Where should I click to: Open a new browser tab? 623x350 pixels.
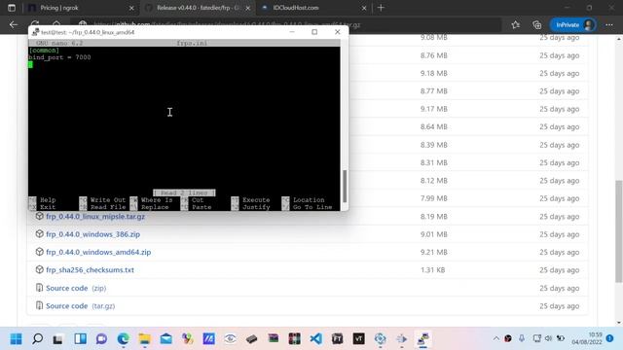(381, 8)
